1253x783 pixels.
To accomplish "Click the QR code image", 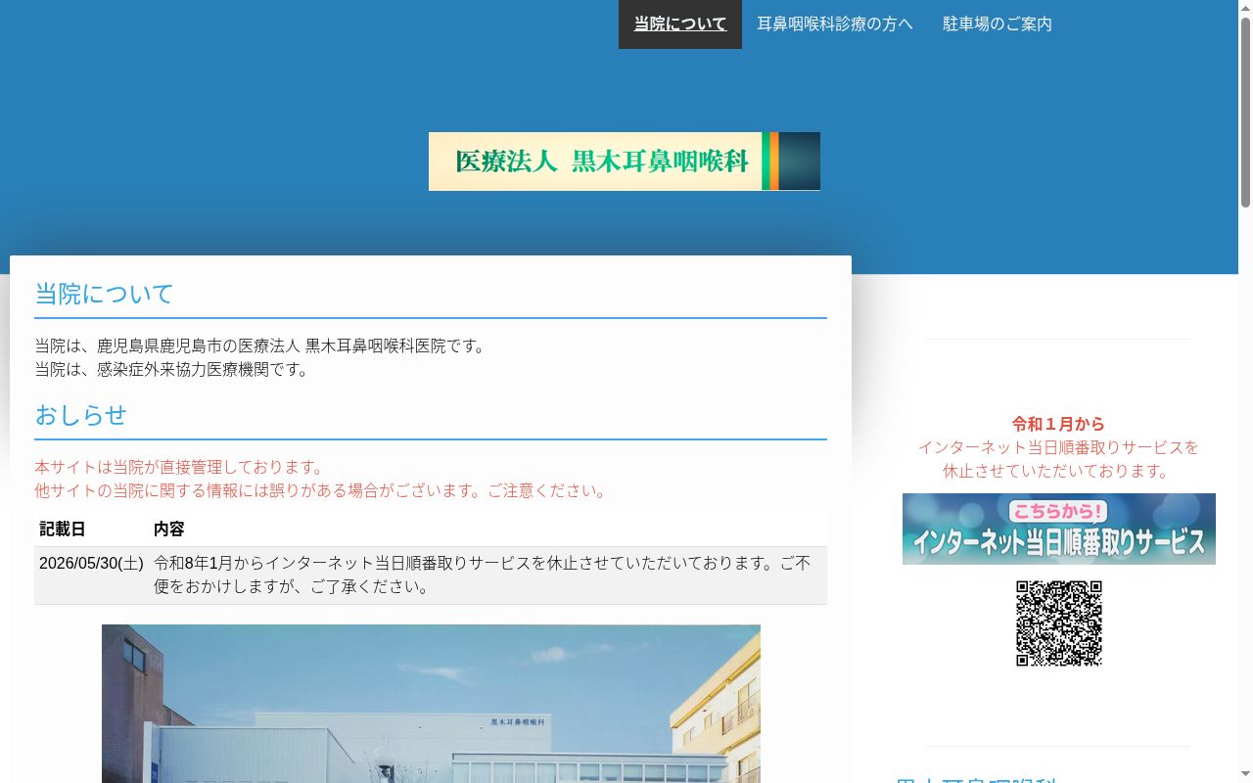I will click(x=1059, y=623).
